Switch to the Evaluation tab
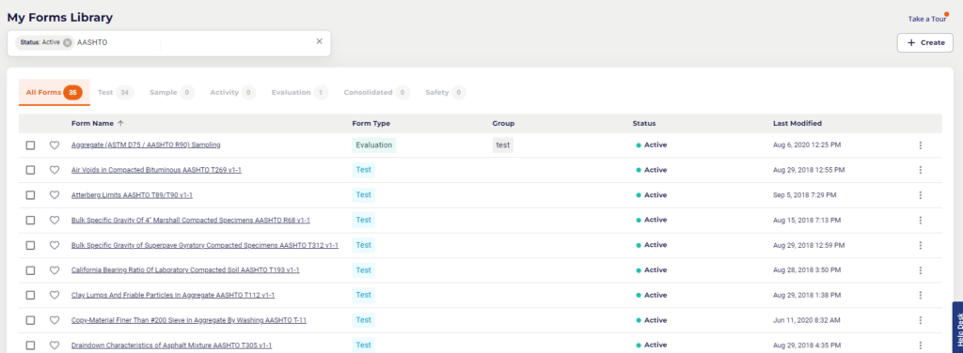Viewport: 963px width, 353px height. (x=300, y=93)
